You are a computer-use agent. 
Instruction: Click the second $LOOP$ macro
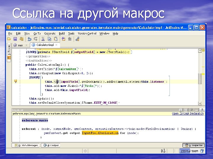35,77
